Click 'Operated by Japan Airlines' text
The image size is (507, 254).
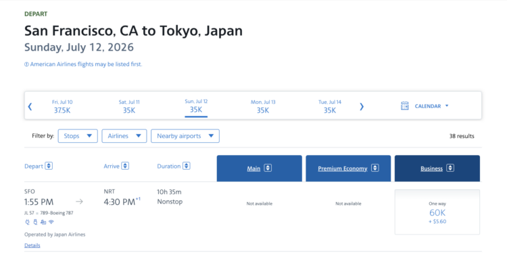(x=55, y=234)
